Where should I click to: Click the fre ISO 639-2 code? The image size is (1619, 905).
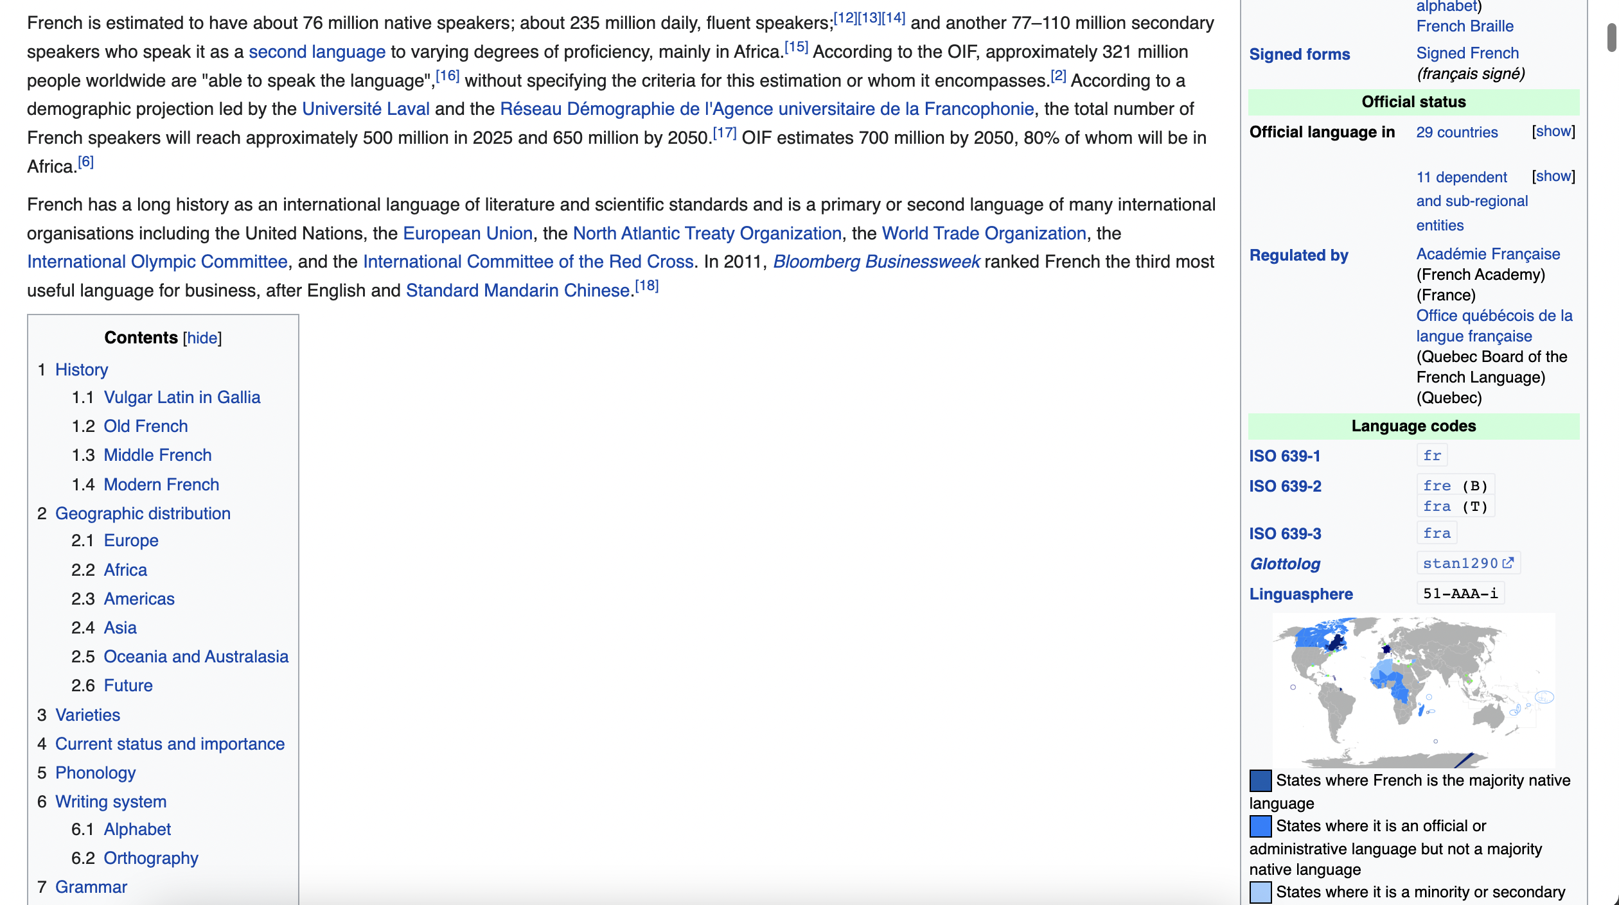click(x=1437, y=486)
